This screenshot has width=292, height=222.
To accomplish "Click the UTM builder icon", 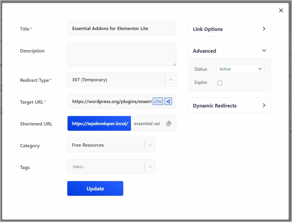I will 158,102.
